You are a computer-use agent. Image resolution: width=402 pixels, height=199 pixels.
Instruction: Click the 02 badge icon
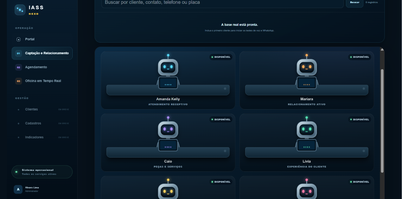[18, 67]
